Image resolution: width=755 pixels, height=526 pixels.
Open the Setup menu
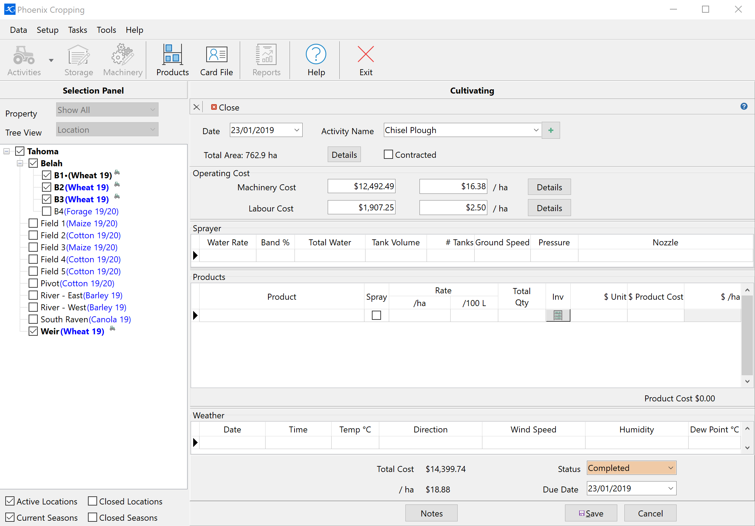48,30
